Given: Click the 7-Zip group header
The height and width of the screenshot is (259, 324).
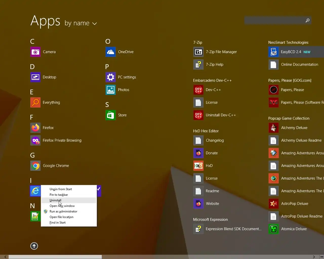Looking at the screenshot, I should click(198, 42).
